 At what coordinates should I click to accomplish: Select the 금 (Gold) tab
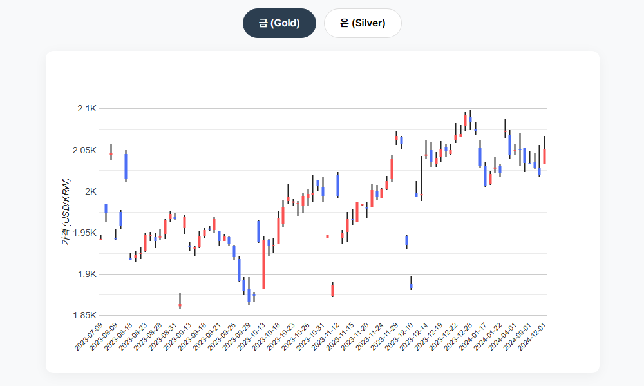click(279, 23)
